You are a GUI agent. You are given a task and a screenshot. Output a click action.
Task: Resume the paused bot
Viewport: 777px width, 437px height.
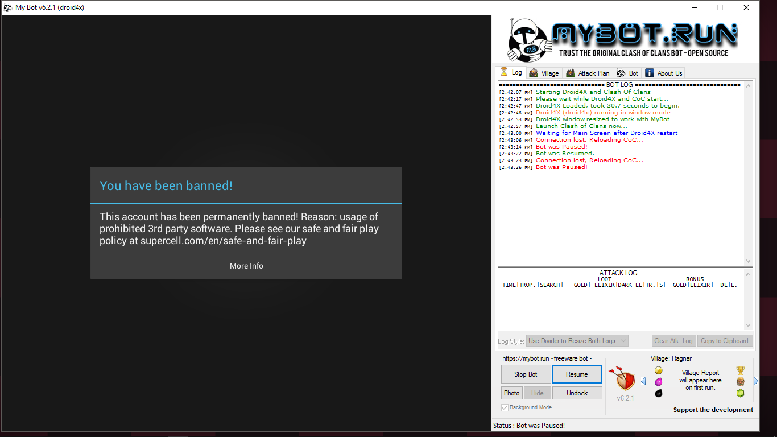coord(577,374)
